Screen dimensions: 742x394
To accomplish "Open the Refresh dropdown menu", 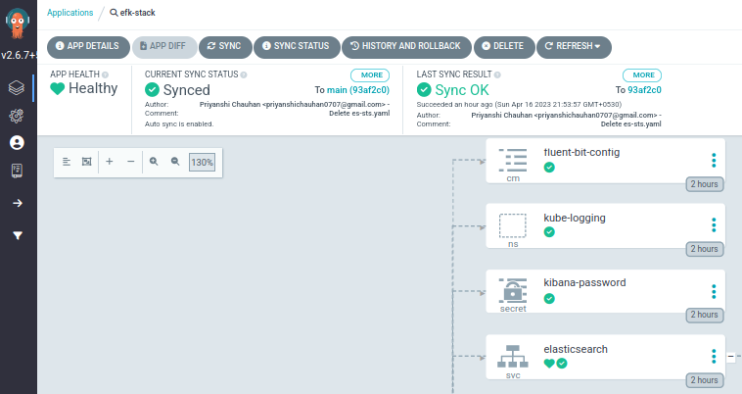I will tap(573, 46).
